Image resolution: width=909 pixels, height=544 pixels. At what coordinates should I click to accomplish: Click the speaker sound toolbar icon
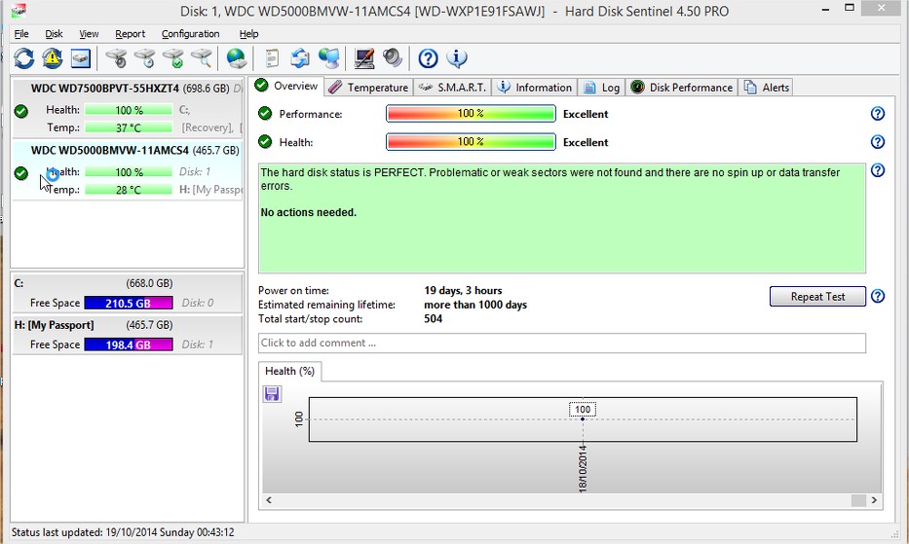393,58
